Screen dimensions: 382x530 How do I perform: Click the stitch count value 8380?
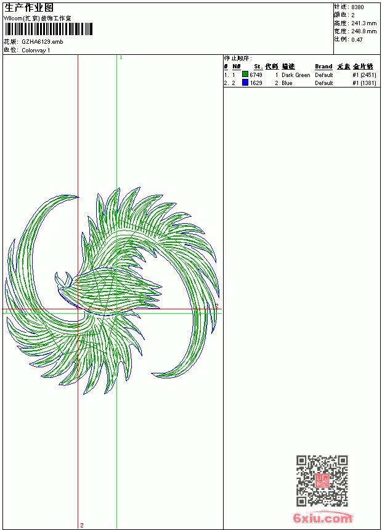(357, 7)
